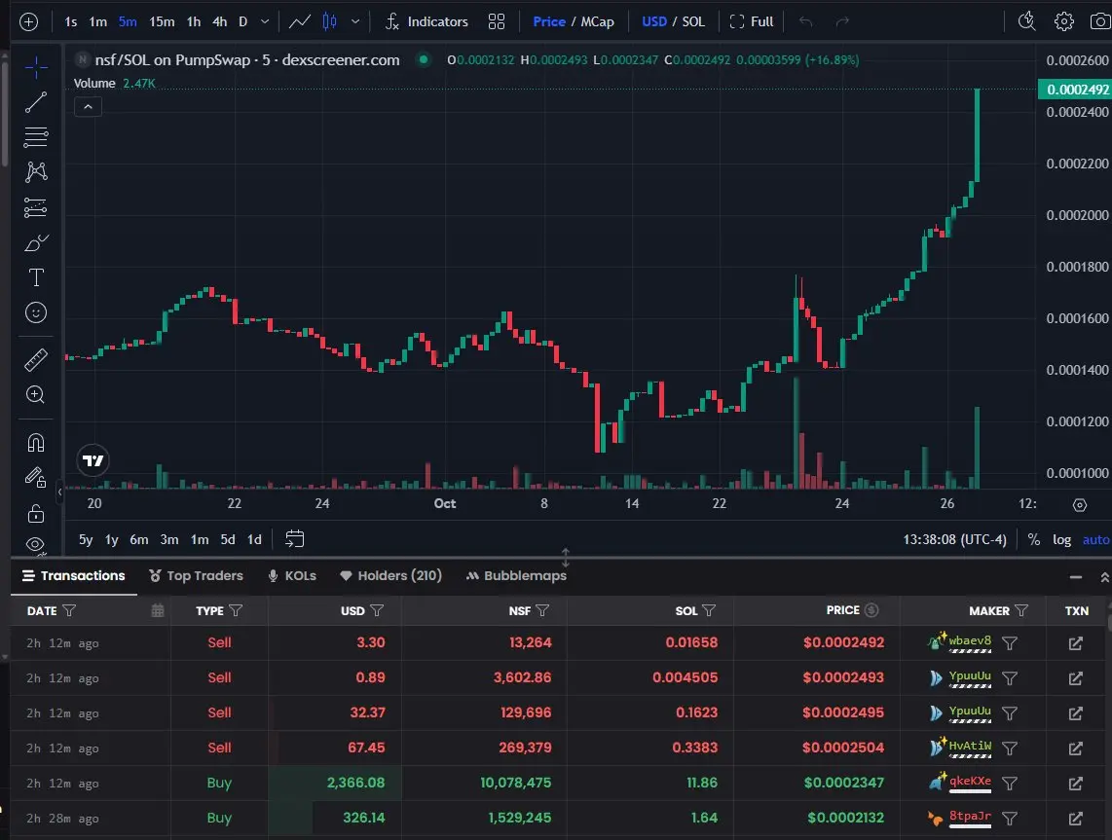Open transaction link for first Sell row
The image size is (1112, 840).
click(1075, 643)
